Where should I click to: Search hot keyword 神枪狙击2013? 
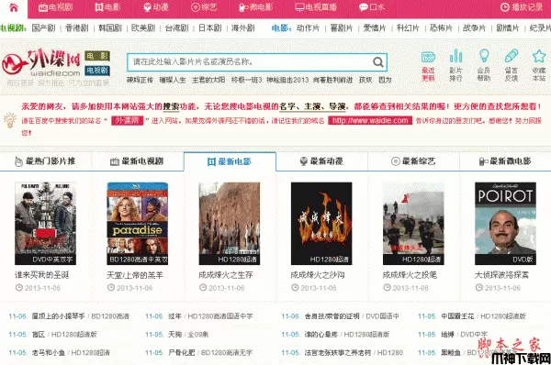tap(287, 80)
